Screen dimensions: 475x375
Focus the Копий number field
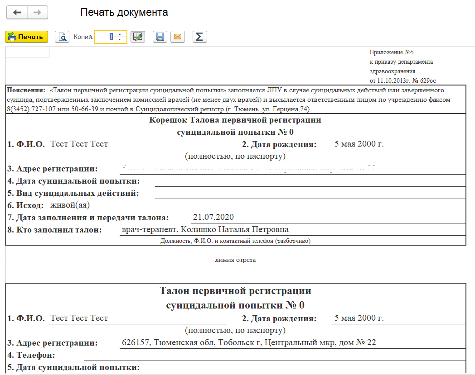pyautogui.click(x=104, y=37)
